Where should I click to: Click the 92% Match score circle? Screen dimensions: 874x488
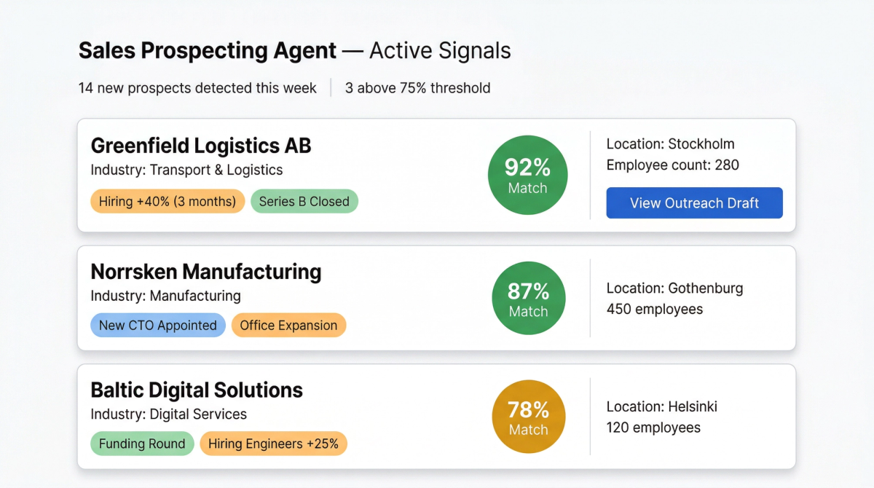[527, 176]
